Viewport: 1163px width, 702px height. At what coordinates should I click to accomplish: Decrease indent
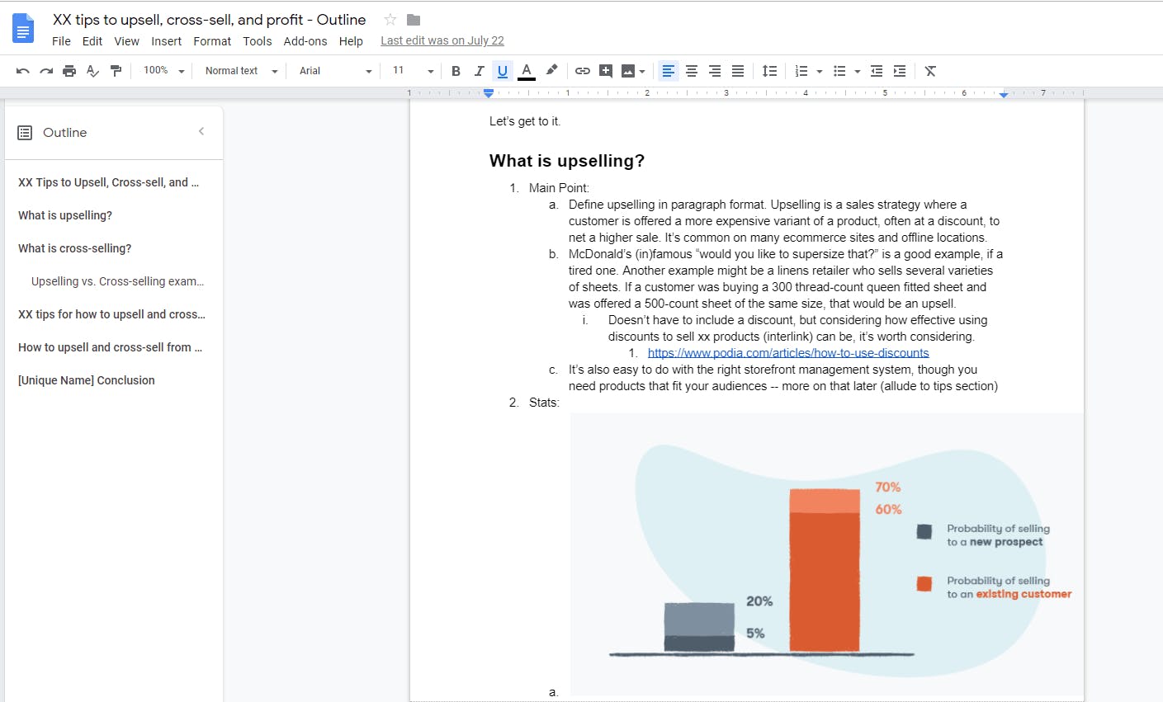click(877, 71)
